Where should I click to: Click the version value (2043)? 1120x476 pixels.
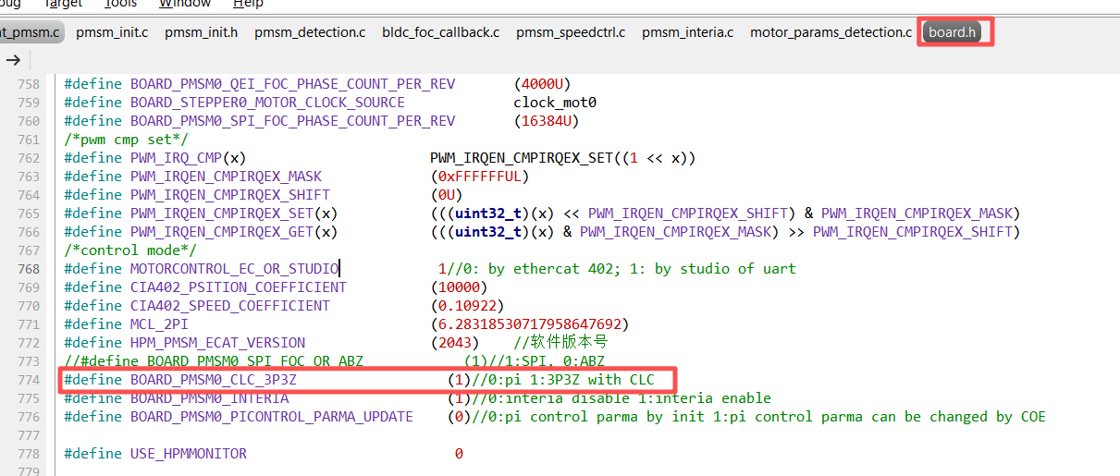coord(455,343)
